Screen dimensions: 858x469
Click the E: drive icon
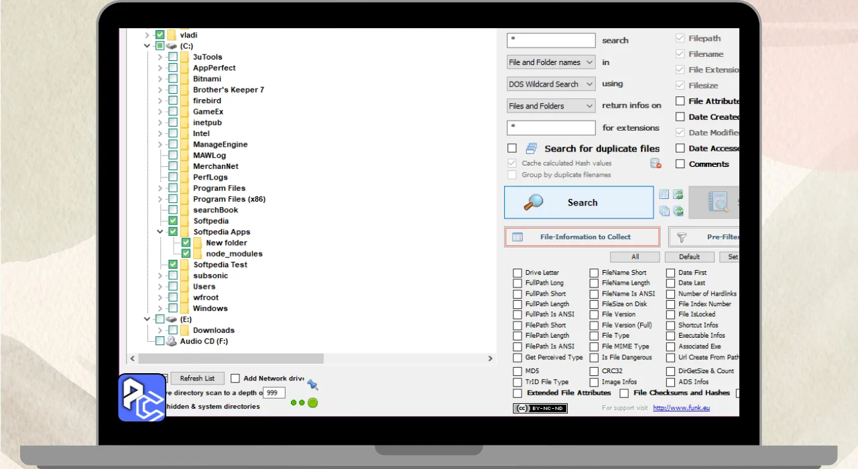tap(172, 319)
